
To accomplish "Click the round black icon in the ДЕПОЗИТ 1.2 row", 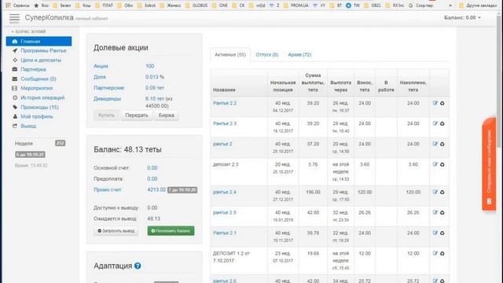I will tap(442, 253).
